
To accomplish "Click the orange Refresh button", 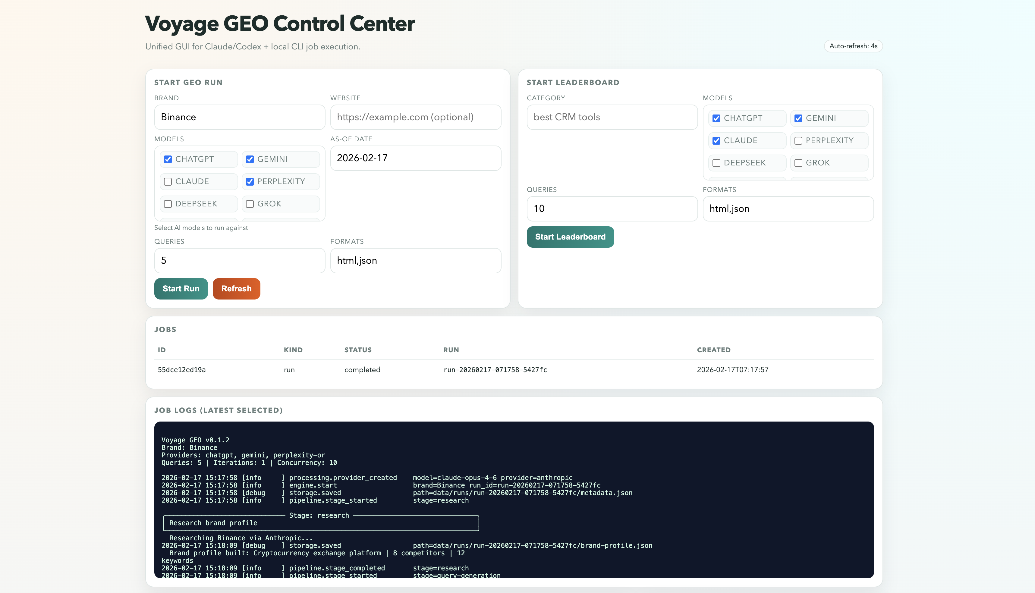I will pyautogui.click(x=236, y=288).
